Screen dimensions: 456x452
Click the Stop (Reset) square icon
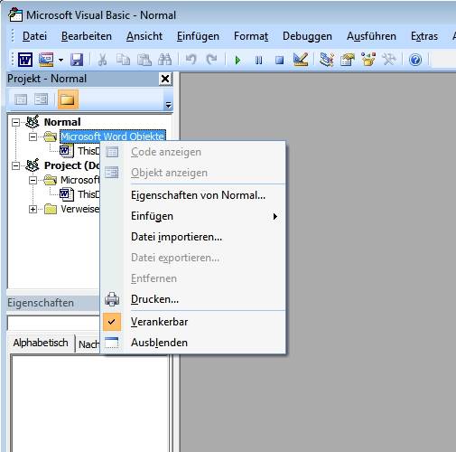(x=279, y=60)
